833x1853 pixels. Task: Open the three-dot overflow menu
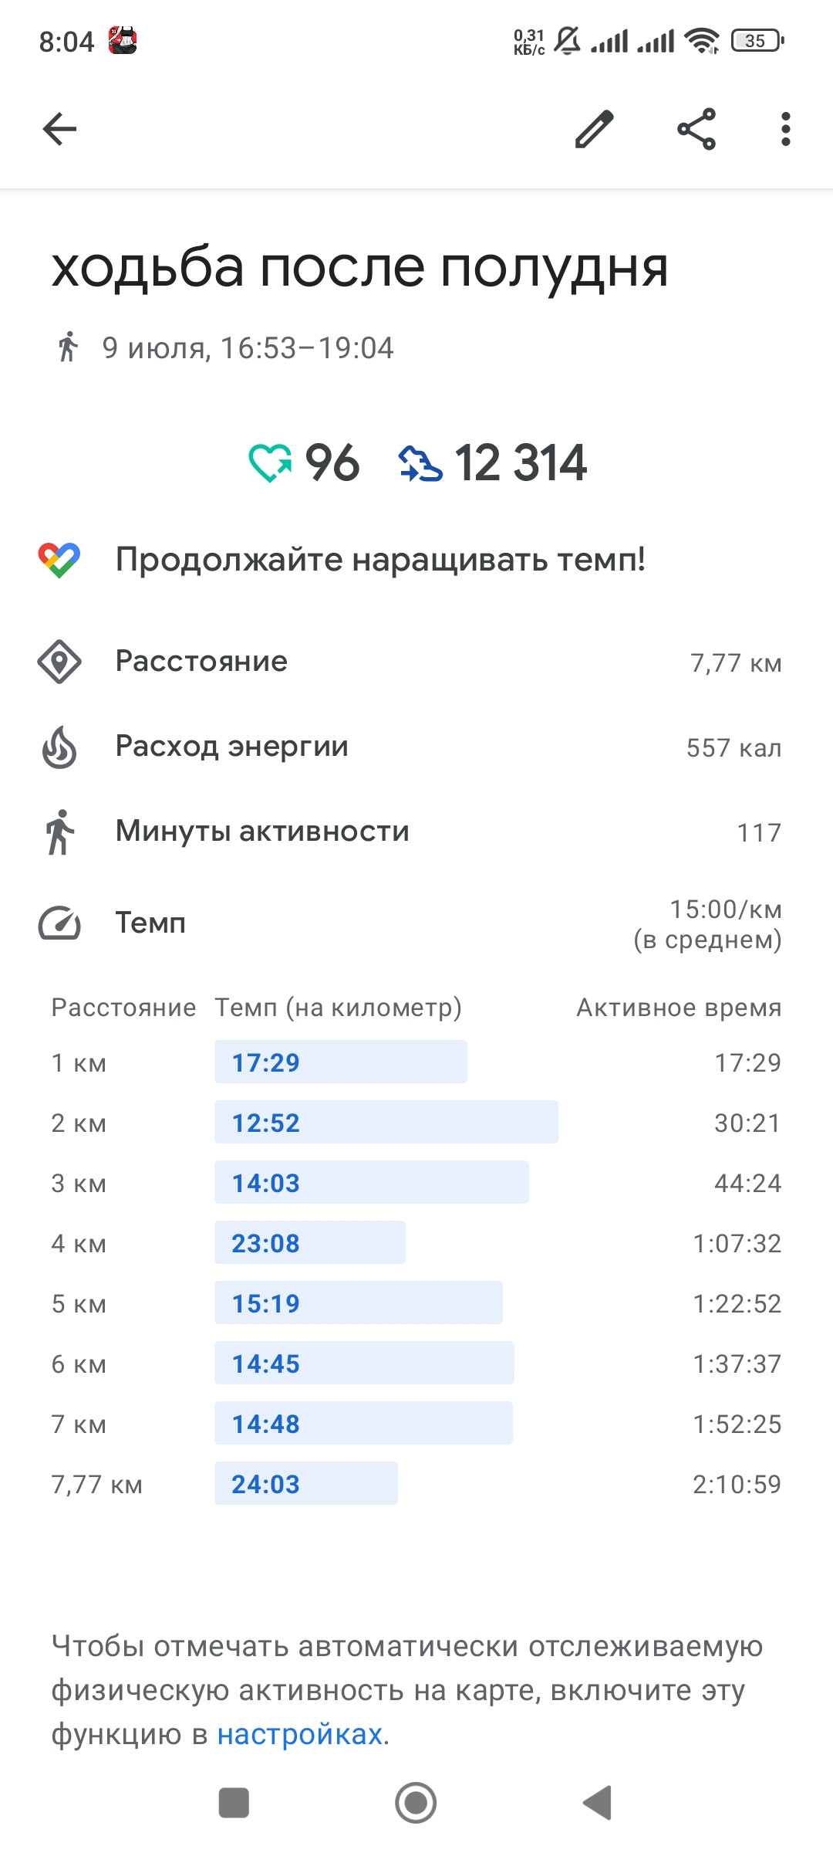click(x=785, y=129)
